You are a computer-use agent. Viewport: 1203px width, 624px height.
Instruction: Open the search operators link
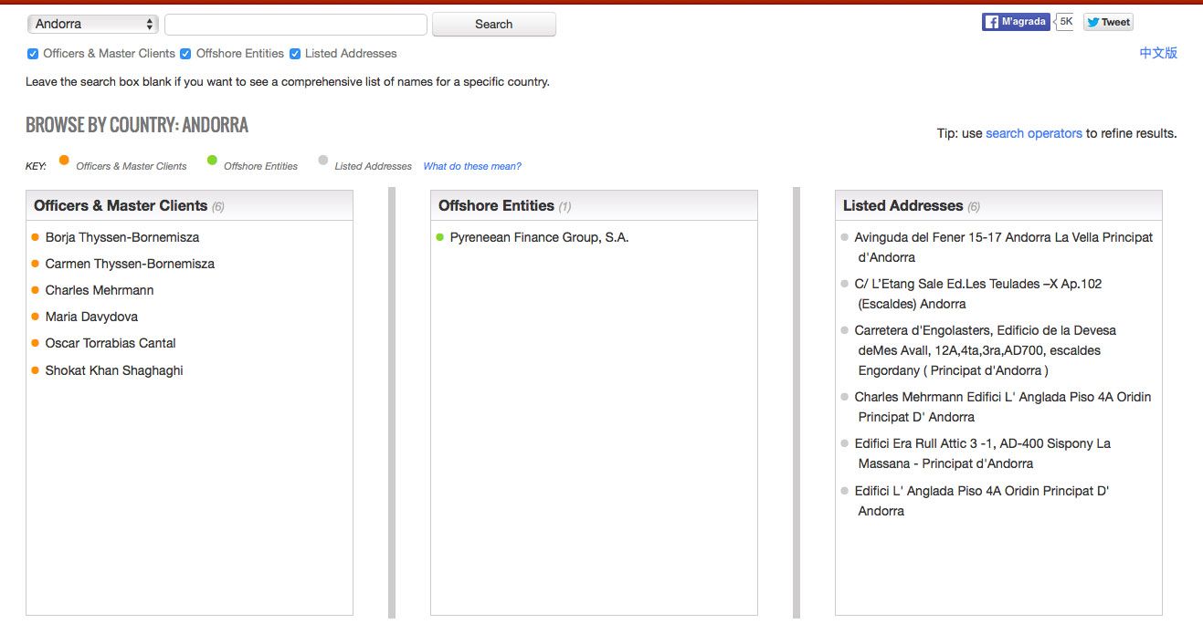[1033, 133]
